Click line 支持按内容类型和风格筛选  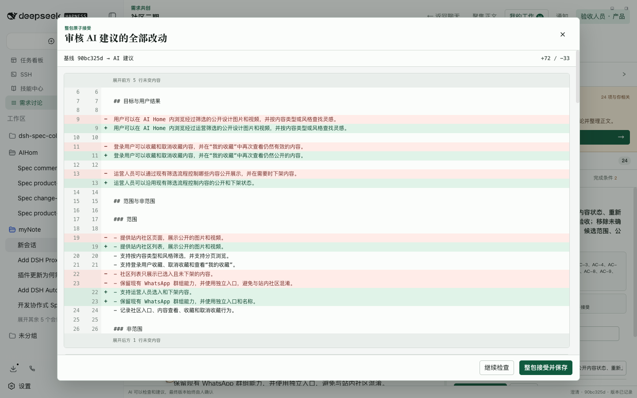(x=317, y=256)
